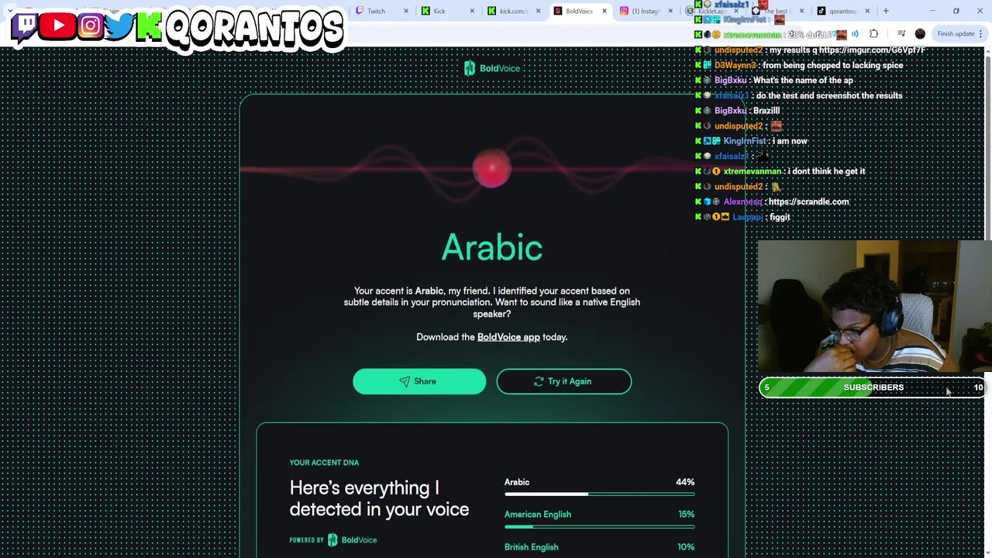Viewport: 992px width, 558px height.
Task: Click the large Arabic result heading
Action: [492, 248]
